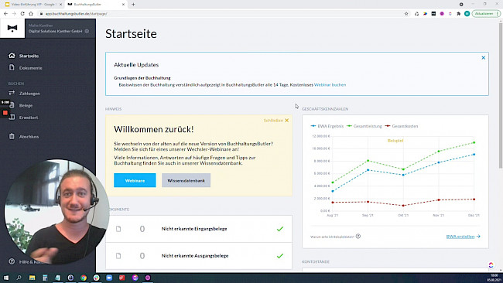Click the purple circle extension icon

(x=442, y=14)
